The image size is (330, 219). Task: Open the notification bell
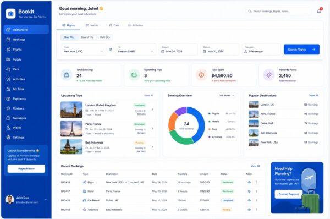[319, 11]
